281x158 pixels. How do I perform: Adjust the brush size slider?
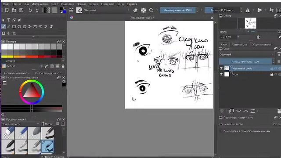pyautogui.click(x=222, y=10)
